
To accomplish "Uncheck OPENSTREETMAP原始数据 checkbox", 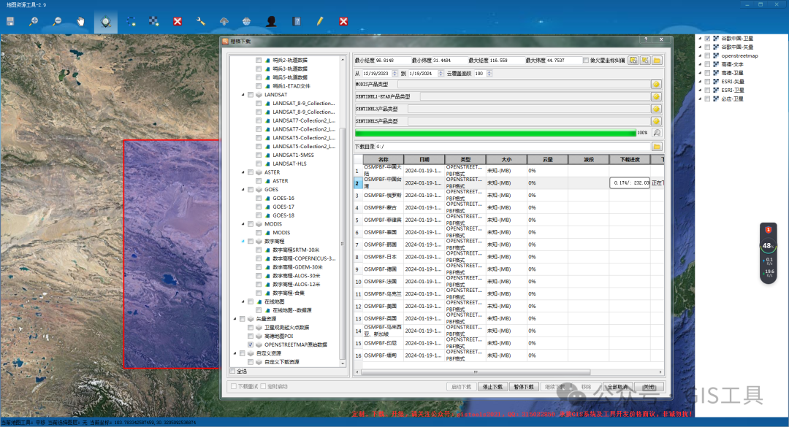I will (251, 345).
